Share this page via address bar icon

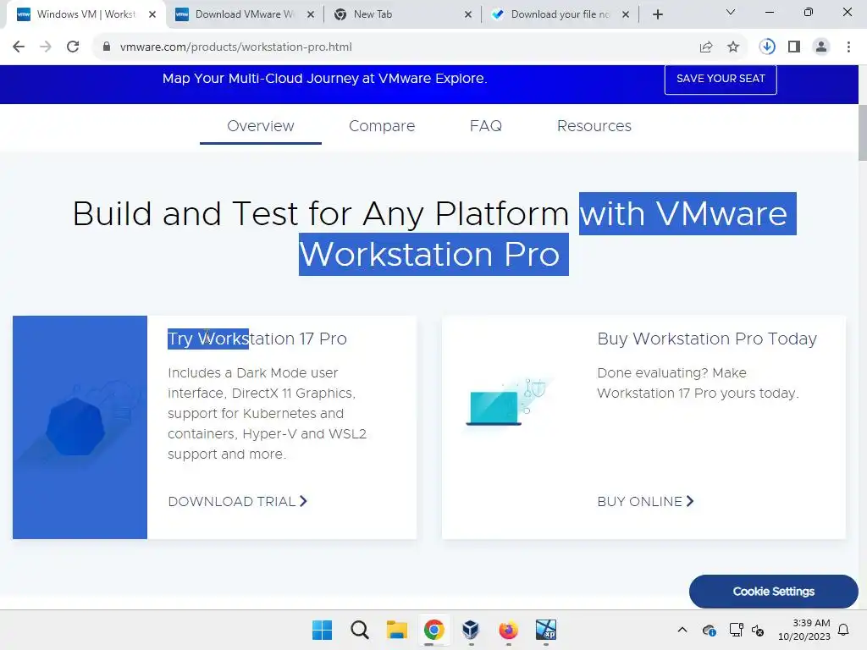706,47
